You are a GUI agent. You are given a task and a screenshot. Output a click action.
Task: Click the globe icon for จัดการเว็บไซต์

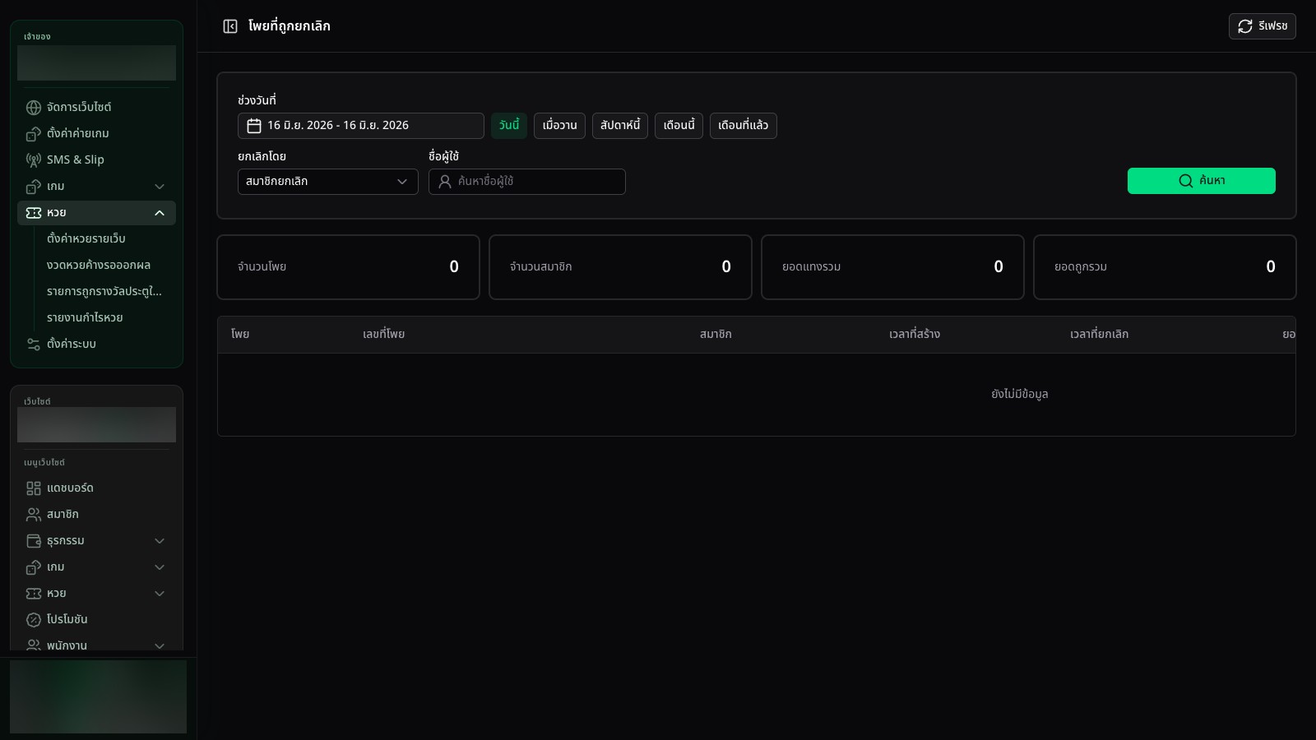(x=34, y=108)
